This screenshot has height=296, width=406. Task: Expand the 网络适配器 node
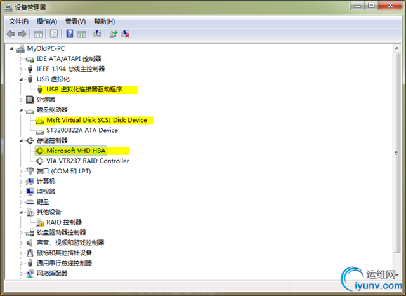pyautogui.click(x=21, y=274)
